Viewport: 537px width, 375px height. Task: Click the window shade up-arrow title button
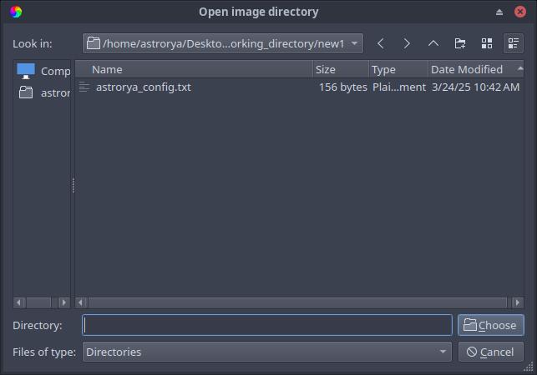[499, 12]
